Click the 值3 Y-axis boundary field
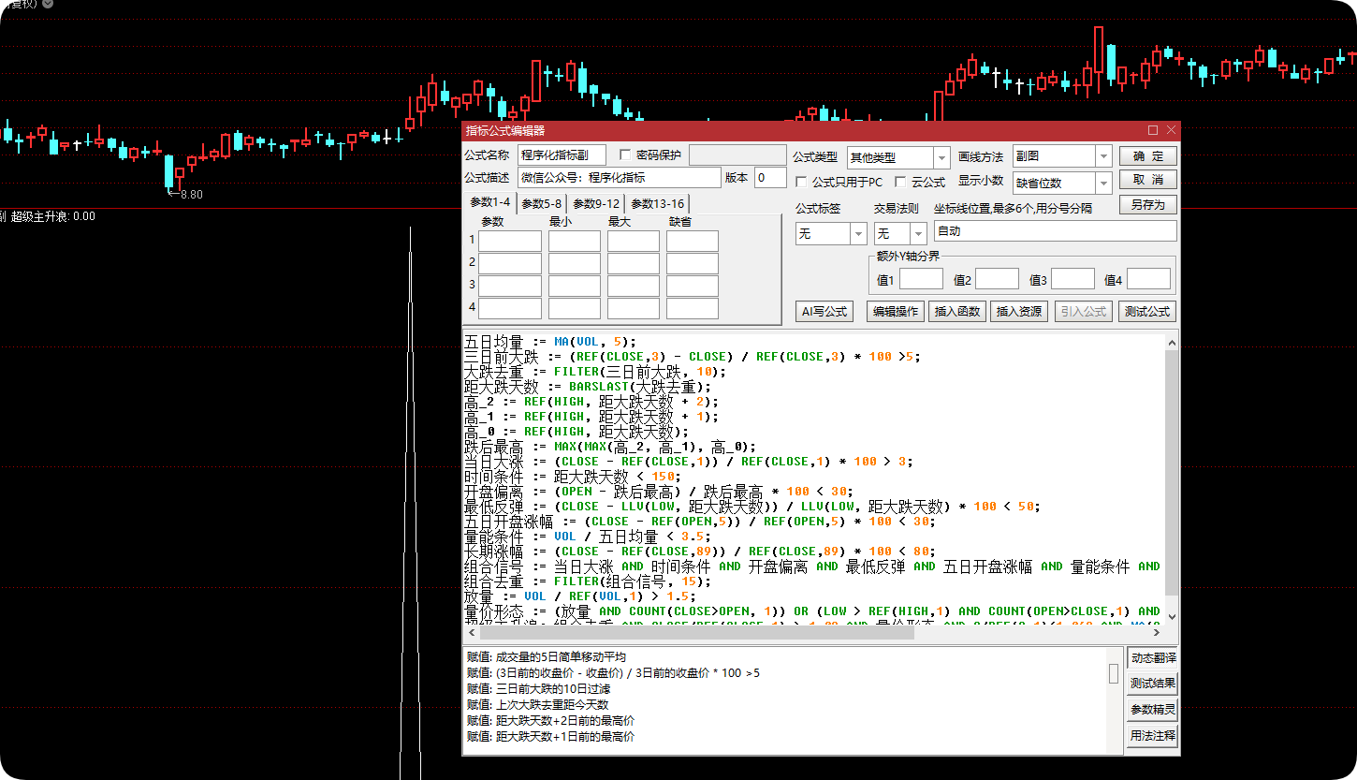Screen dimensions: 1357x780 coord(1072,279)
